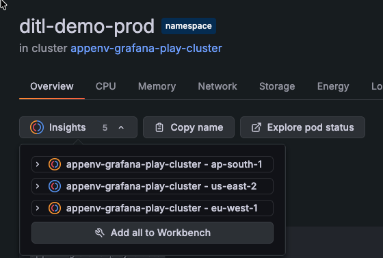Click Explore pod status button

pos(302,127)
